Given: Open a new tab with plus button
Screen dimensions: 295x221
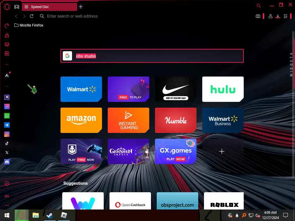Looking at the screenshot, I should pos(81,7).
